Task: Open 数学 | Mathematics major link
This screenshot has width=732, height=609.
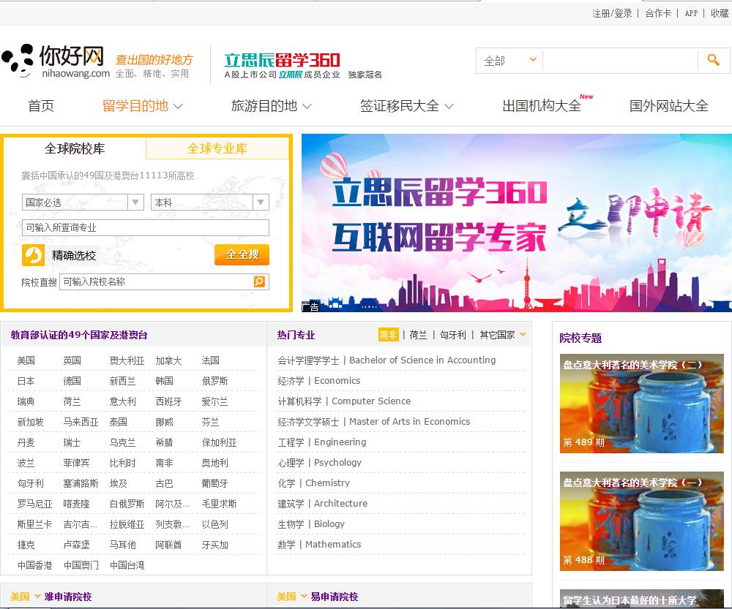Action: click(319, 545)
